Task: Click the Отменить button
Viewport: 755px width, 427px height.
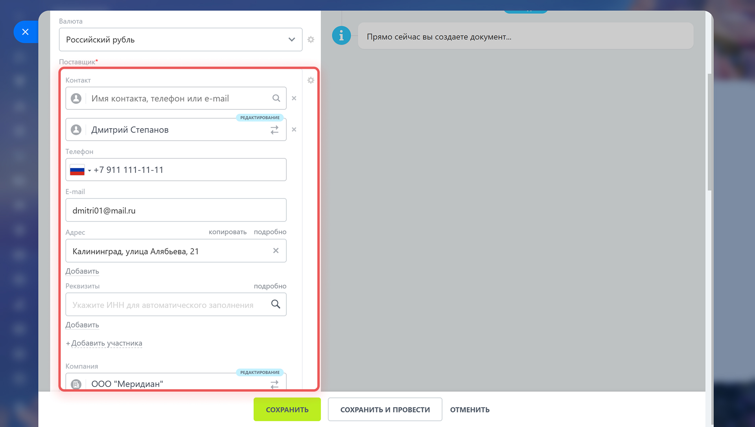Action: click(x=470, y=410)
